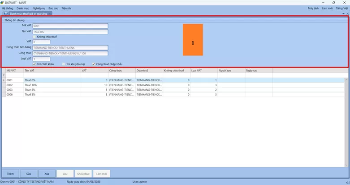Click the grid scrollbar up arrow
This screenshot has width=350, height=185.
(346, 80)
